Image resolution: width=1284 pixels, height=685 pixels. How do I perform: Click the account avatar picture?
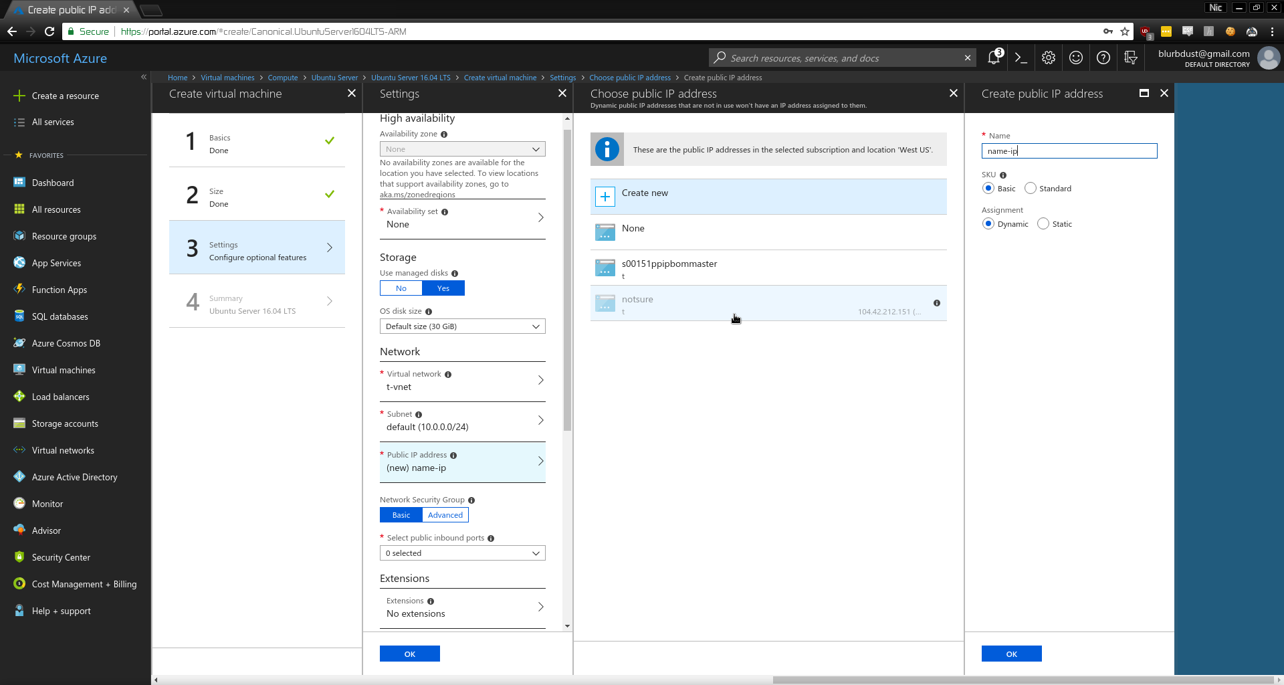(x=1269, y=58)
